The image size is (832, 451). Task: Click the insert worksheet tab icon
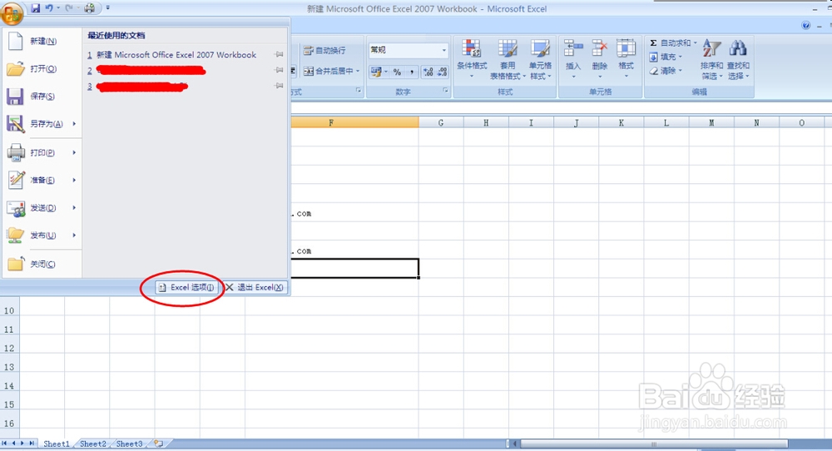click(159, 443)
